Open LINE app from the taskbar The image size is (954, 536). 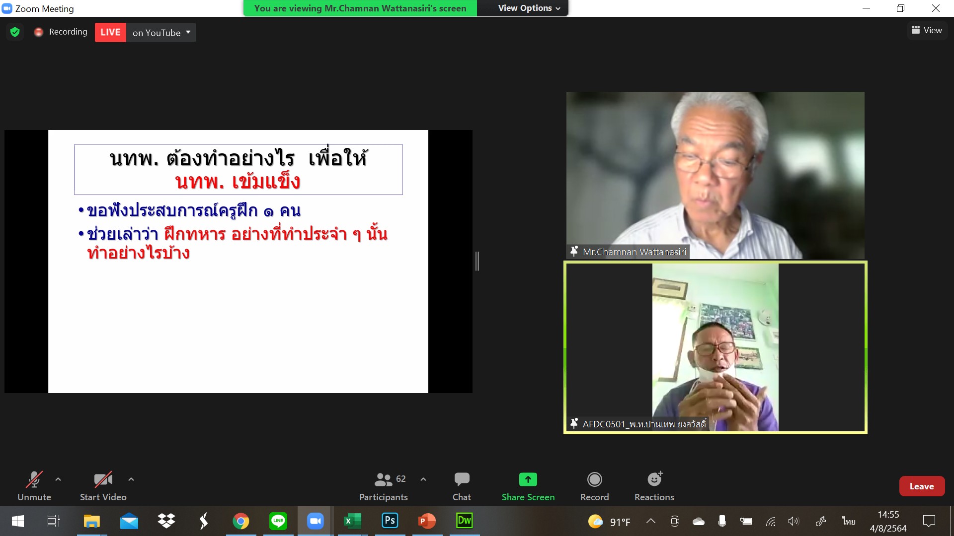(278, 521)
